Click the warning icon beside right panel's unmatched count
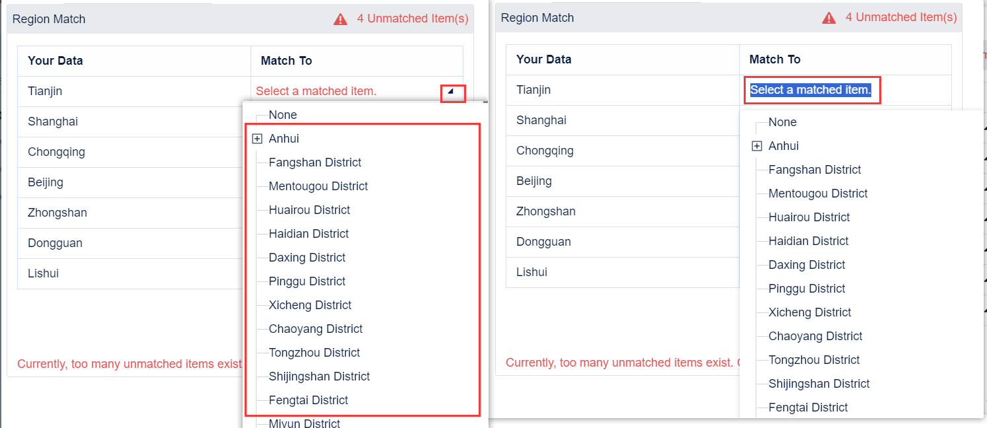 click(828, 18)
